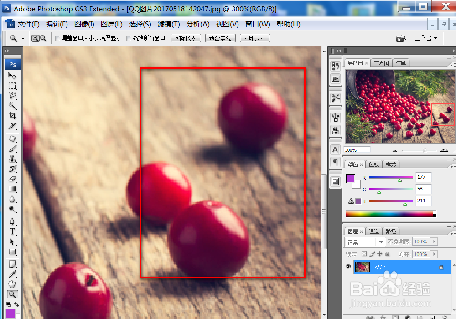Collapse the panel dock double-arrow
This screenshot has height=319, width=456.
338,51
